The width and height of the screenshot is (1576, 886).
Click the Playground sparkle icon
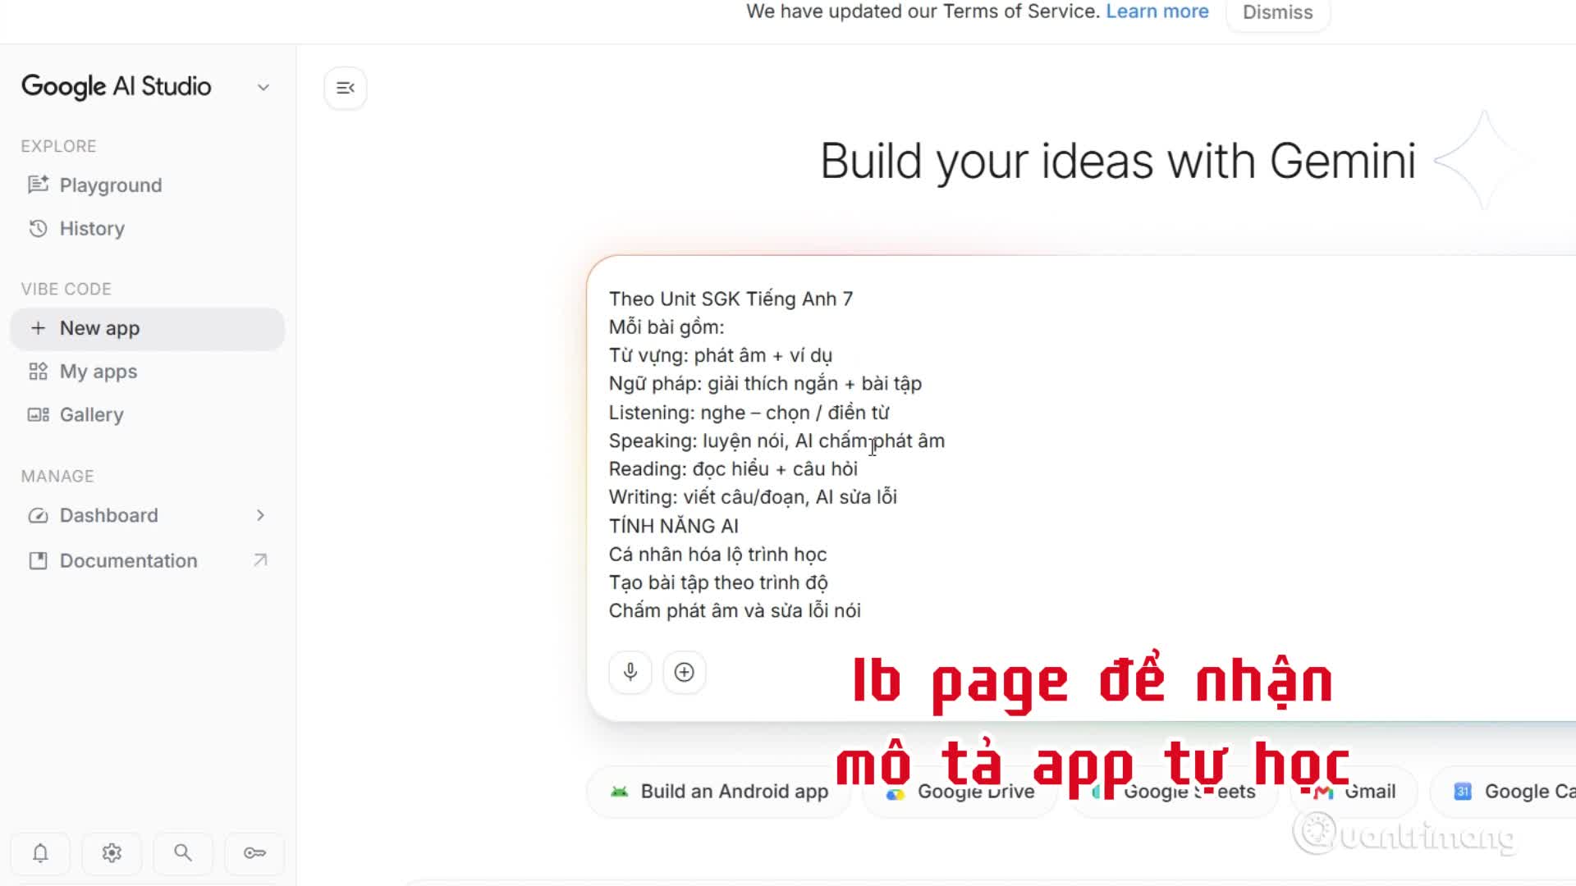(38, 185)
